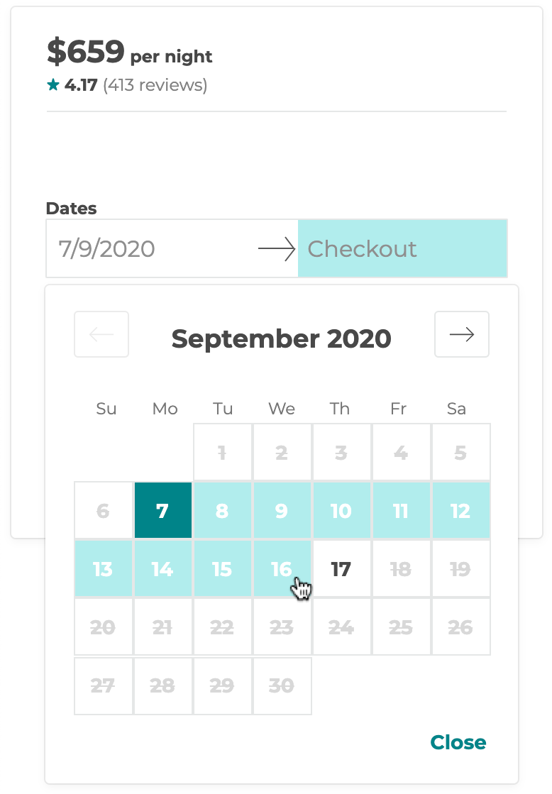Click September 30 on the calendar
The height and width of the screenshot is (794, 552).
click(282, 685)
